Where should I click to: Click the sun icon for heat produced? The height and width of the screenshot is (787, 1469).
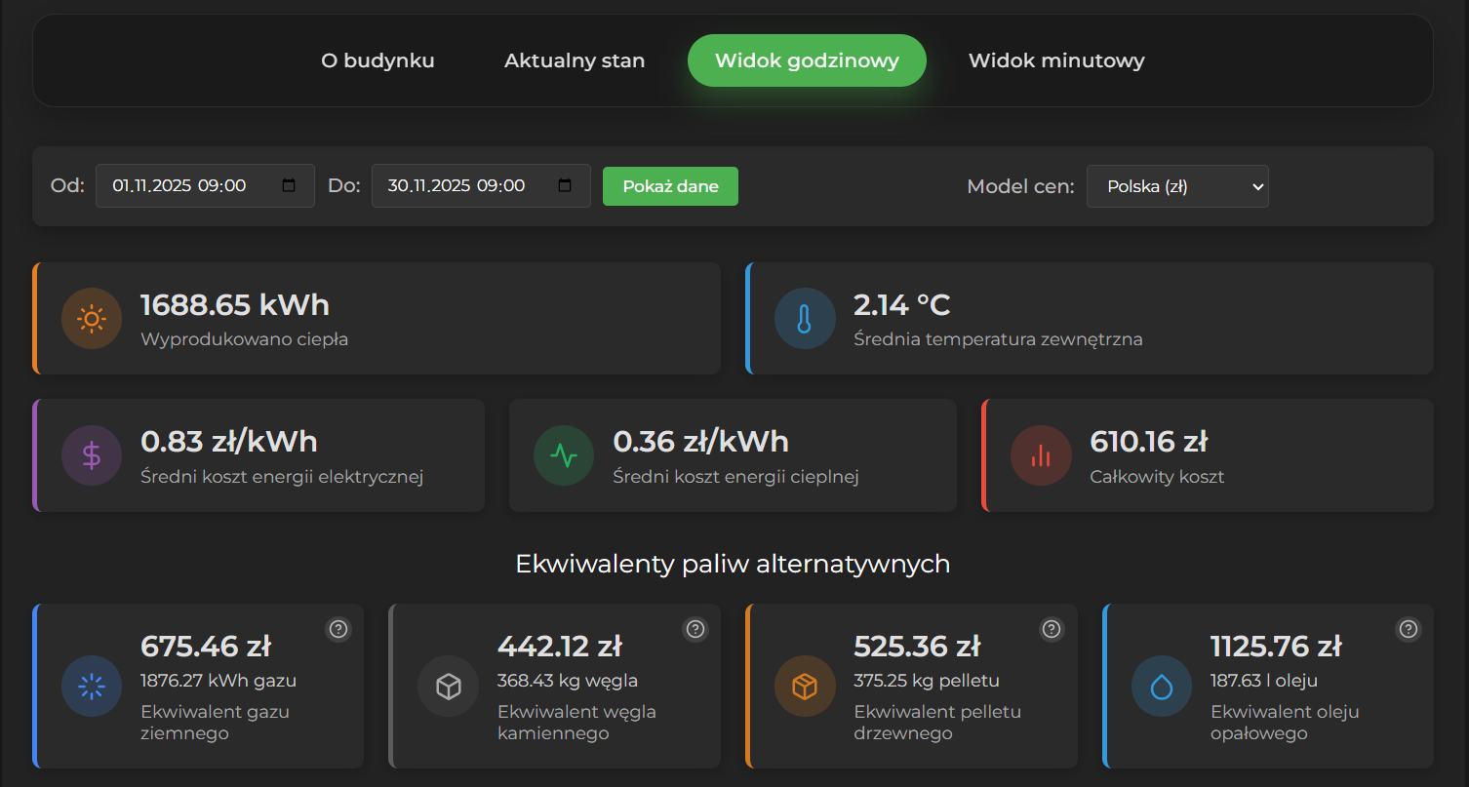92,318
